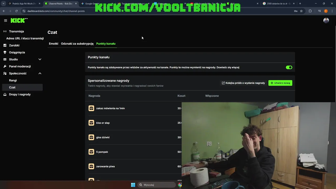Collapse the Społeczność sidebar section
Viewport: 336px width, 189px height.
[x=40, y=73]
